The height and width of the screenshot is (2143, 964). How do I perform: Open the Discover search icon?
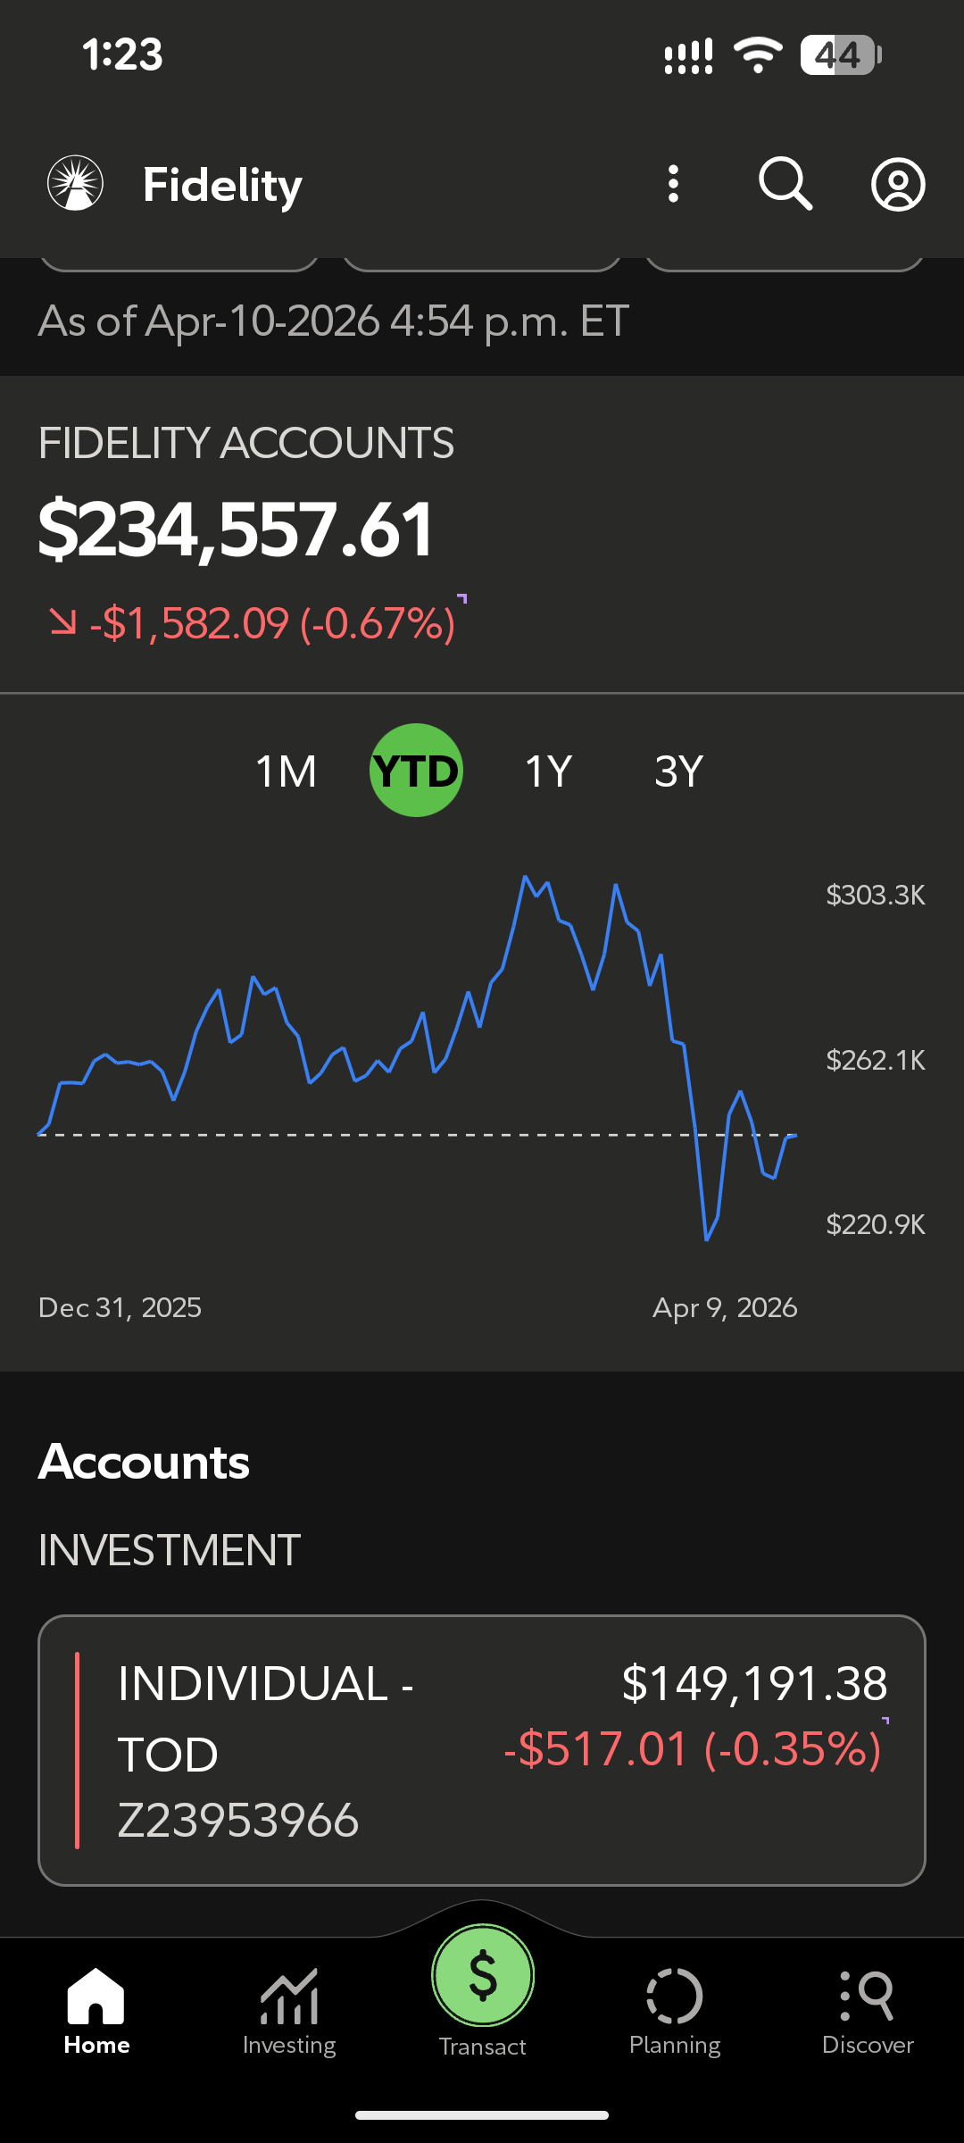pyautogui.click(x=868, y=1997)
